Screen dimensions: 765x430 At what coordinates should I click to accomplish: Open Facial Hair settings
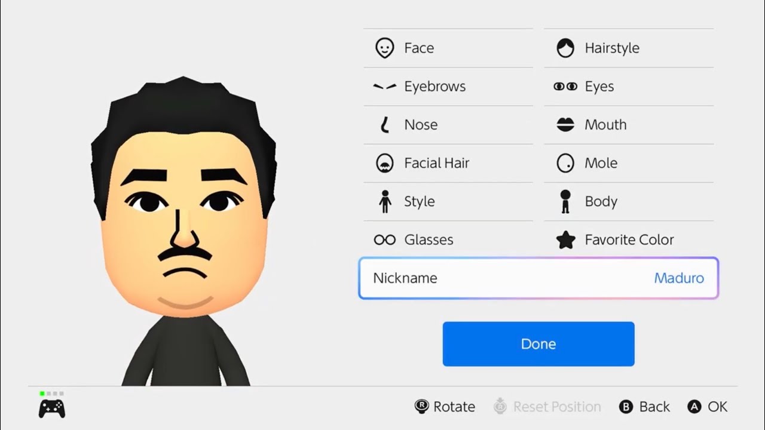448,163
